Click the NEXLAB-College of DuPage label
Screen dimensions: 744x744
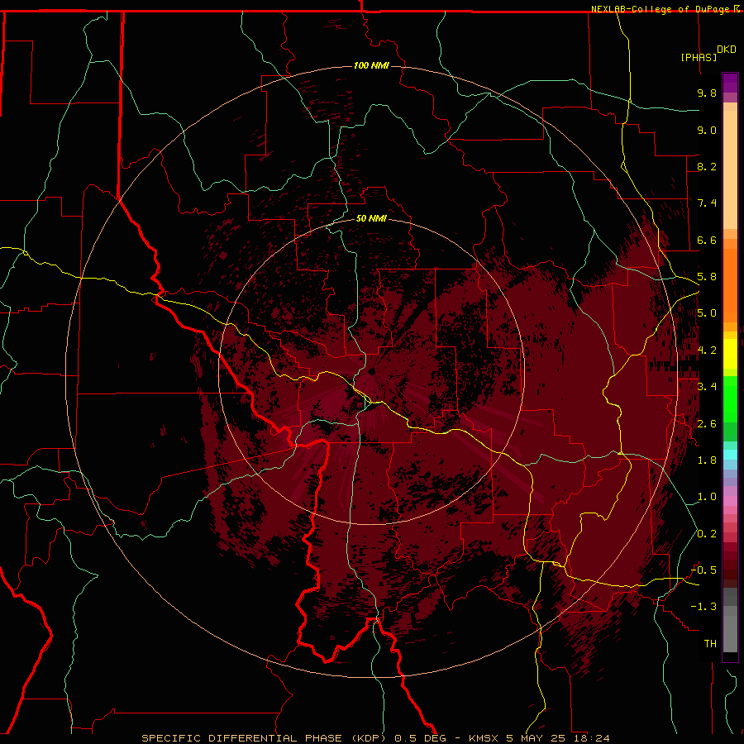click(x=665, y=9)
